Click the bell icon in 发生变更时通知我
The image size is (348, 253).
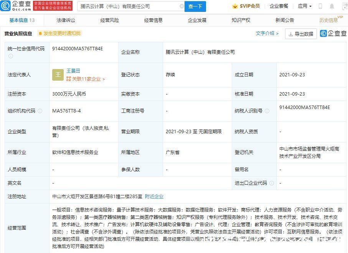(40, 33)
